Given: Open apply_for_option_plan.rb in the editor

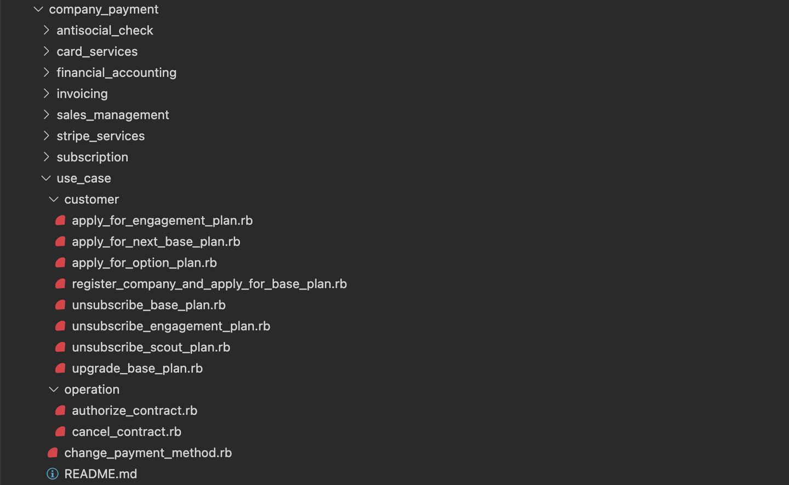Looking at the screenshot, I should [144, 263].
